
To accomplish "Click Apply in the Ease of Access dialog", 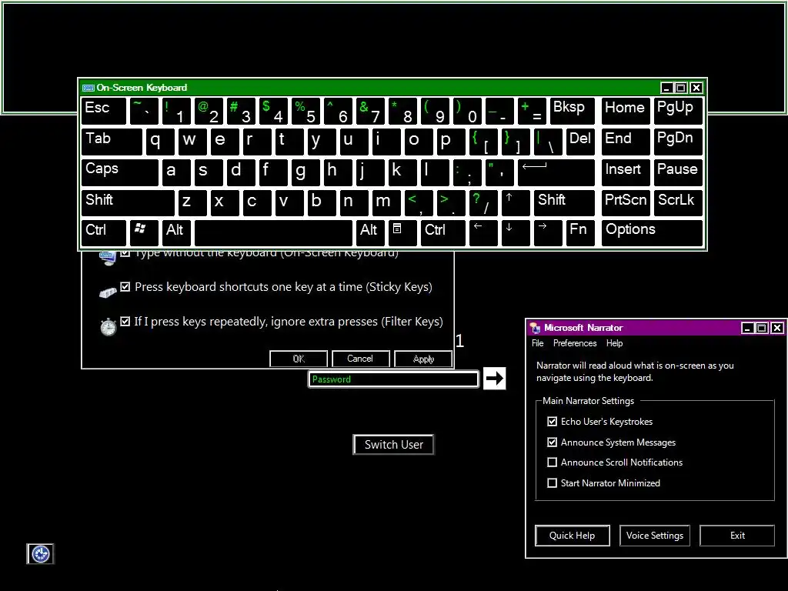I will pyautogui.click(x=423, y=359).
